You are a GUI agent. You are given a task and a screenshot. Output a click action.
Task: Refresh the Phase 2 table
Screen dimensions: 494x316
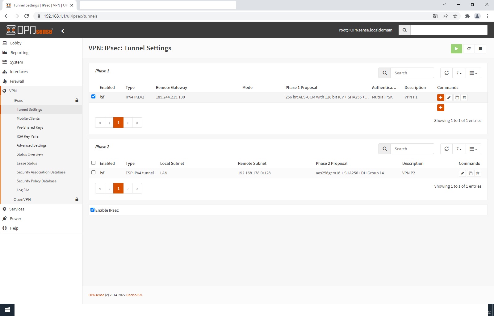pos(446,149)
